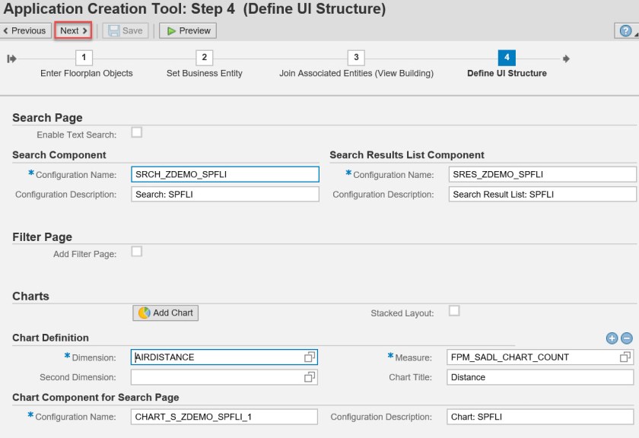Enable Text Search checkbox
The height and width of the screenshot is (438, 639).
coord(137,133)
